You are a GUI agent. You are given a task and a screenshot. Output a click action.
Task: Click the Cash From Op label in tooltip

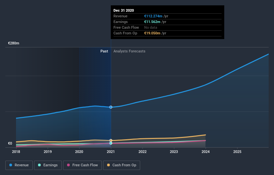coord(125,33)
